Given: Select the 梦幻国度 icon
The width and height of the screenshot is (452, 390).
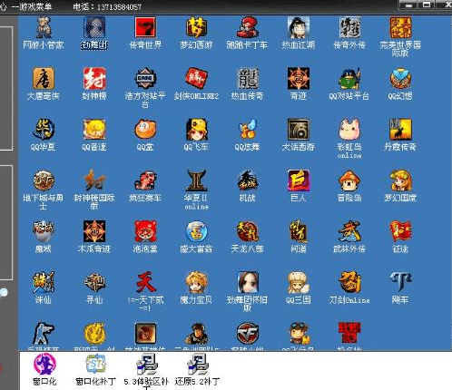Looking at the screenshot, I should click(400, 180).
